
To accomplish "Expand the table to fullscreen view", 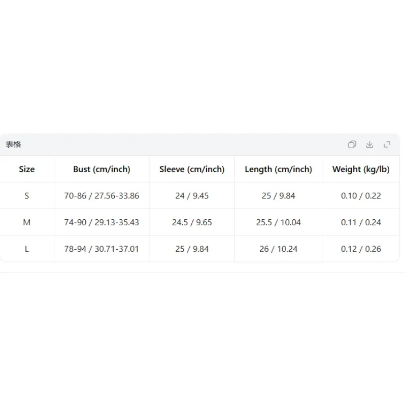I will [387, 145].
